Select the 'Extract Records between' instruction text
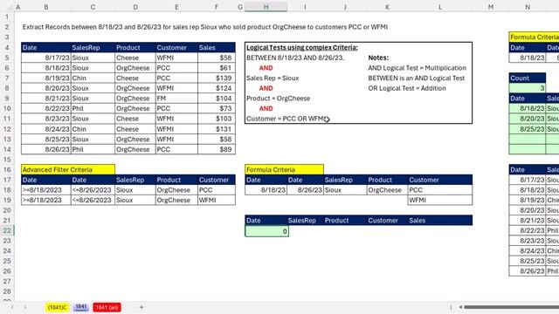 click(205, 27)
